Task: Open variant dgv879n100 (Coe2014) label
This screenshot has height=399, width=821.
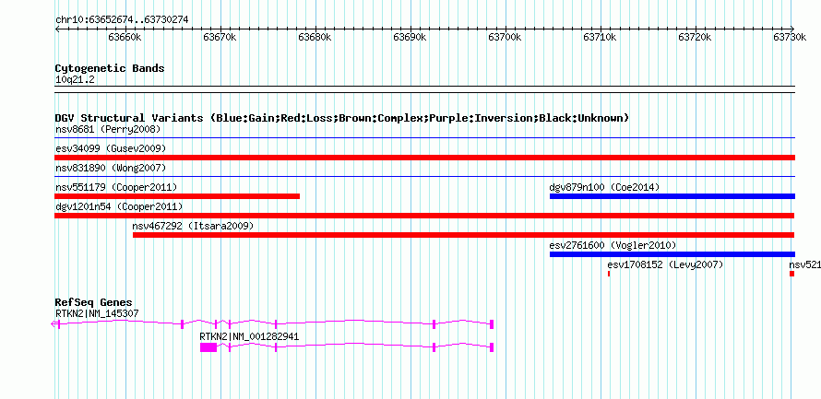Action: (604, 187)
